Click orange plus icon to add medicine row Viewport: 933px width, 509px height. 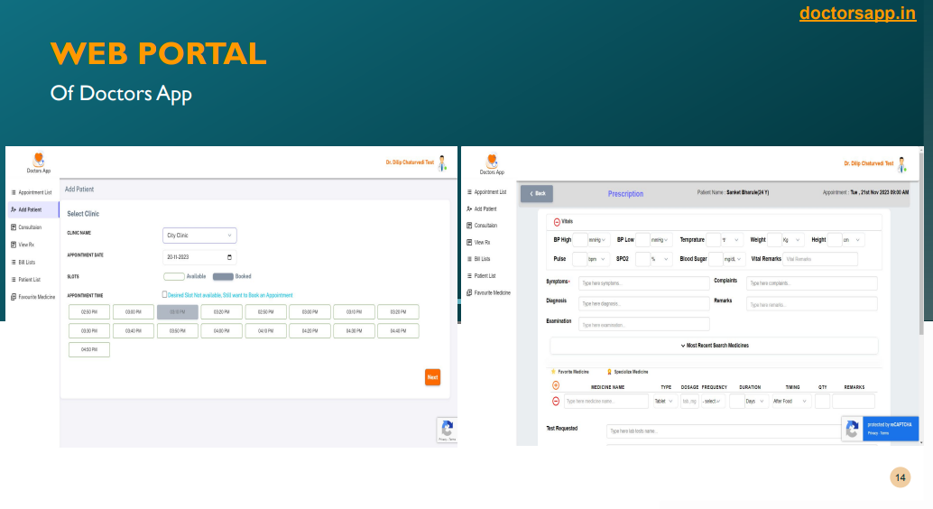pos(556,385)
